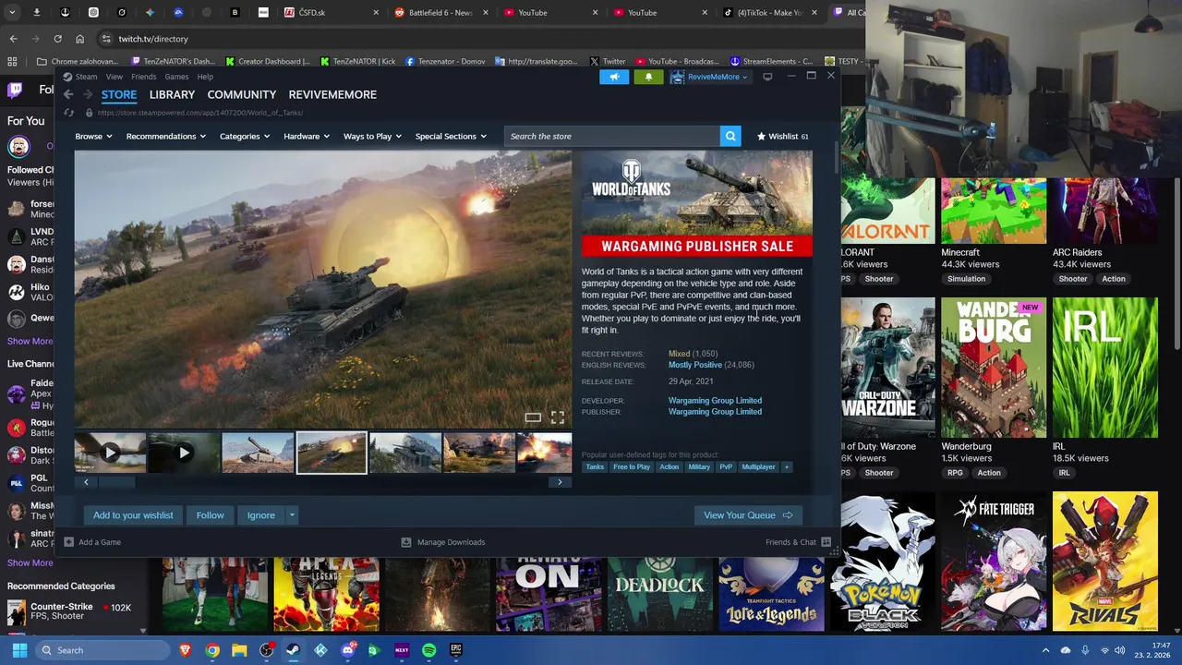Switch to the LIBRARY tab
Viewport: 1182px width, 665px height.
(172, 94)
